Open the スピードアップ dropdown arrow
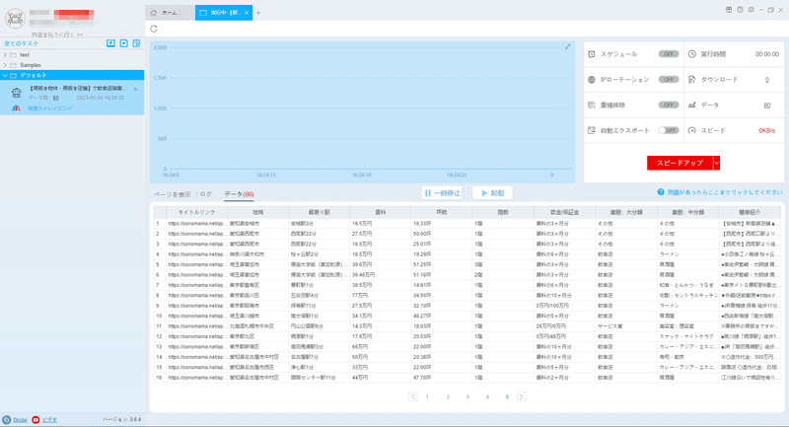Screen dimensions: 789x427 (x=717, y=163)
